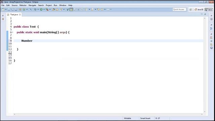Open the Package Explorer icon in left trim

click(3, 19)
